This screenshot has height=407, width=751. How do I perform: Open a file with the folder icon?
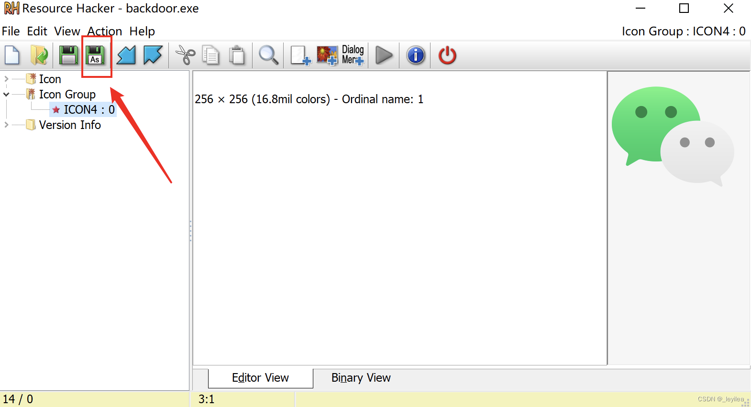tap(39, 55)
